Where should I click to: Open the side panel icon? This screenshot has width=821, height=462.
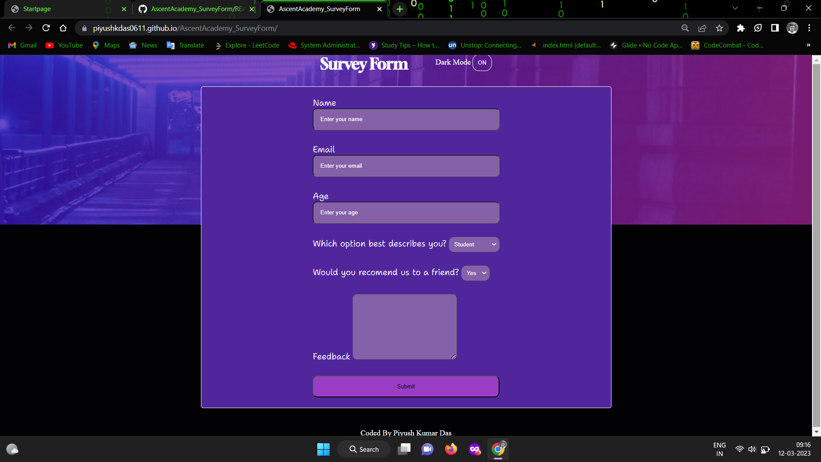click(x=775, y=28)
